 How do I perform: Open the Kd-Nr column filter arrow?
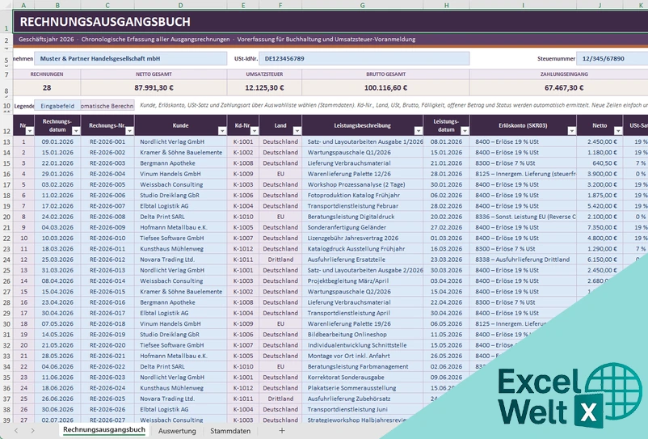pos(255,131)
